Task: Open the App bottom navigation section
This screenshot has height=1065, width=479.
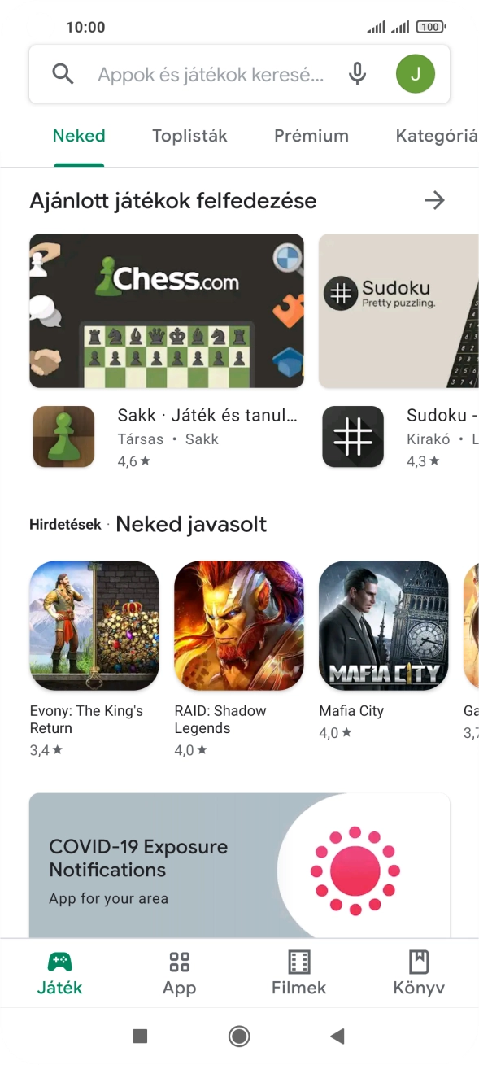Action: pos(179,974)
